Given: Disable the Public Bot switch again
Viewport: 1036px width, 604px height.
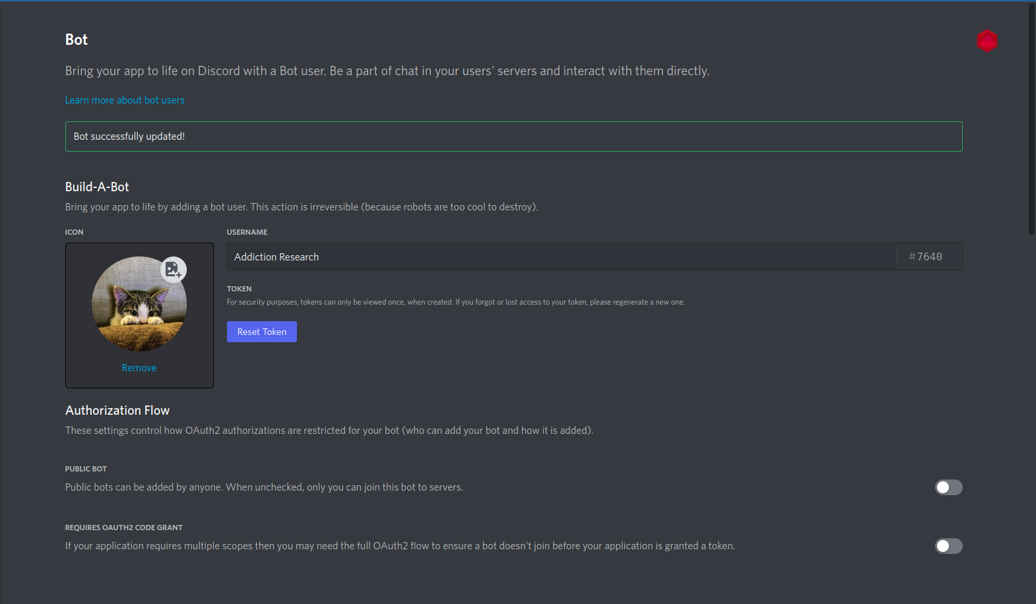Looking at the screenshot, I should click(x=948, y=487).
